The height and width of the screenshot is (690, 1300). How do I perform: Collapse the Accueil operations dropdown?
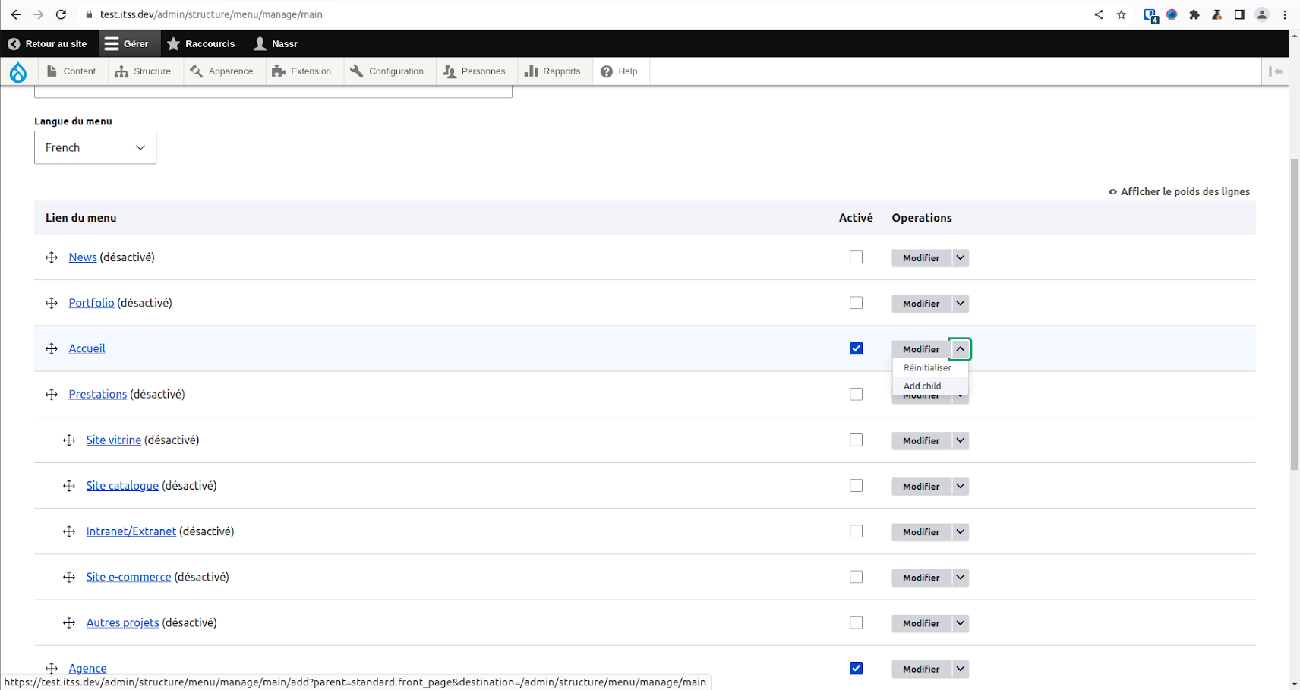961,349
